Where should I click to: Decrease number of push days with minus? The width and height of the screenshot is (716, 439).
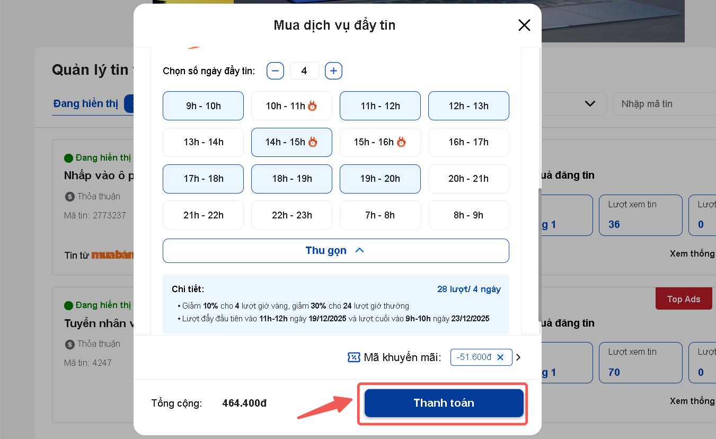click(275, 71)
